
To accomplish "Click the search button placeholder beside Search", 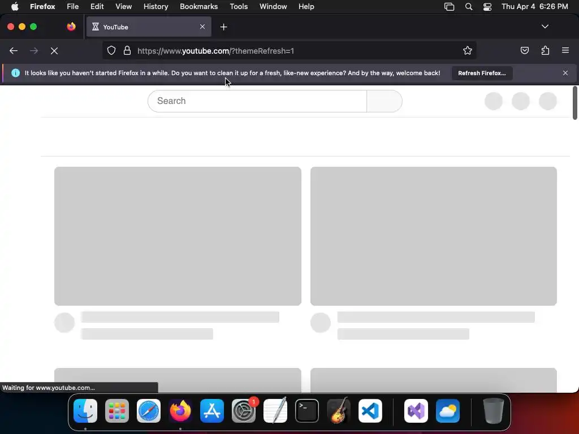I will click(x=384, y=101).
